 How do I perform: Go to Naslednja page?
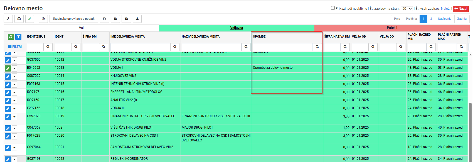tap(445, 19)
